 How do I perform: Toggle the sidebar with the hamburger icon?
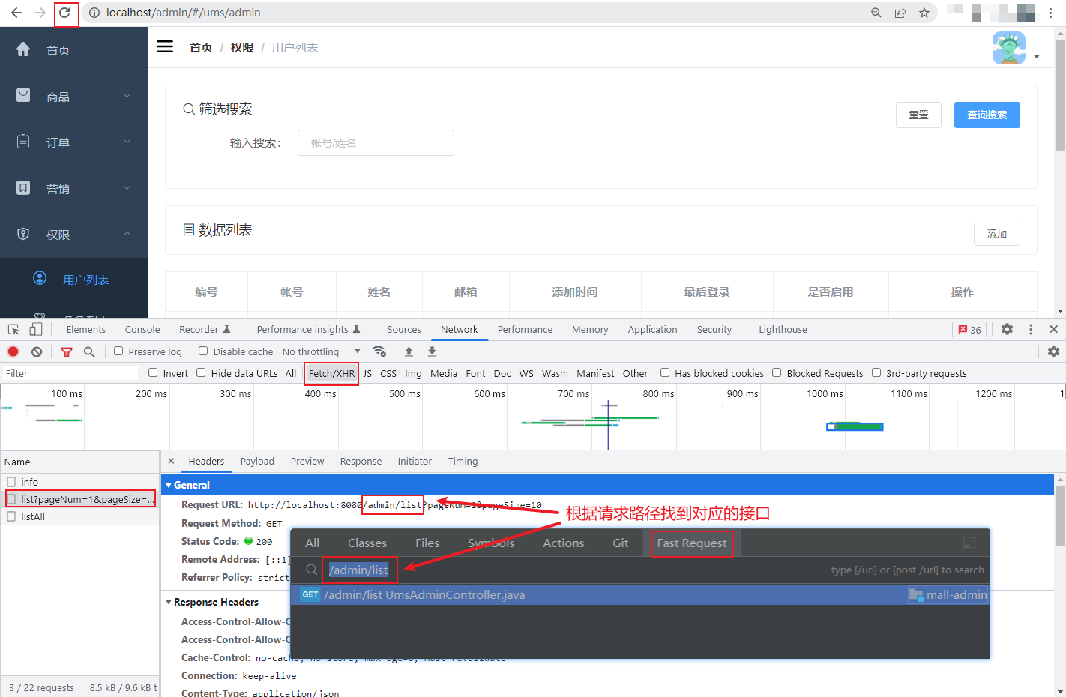pyautogui.click(x=165, y=46)
